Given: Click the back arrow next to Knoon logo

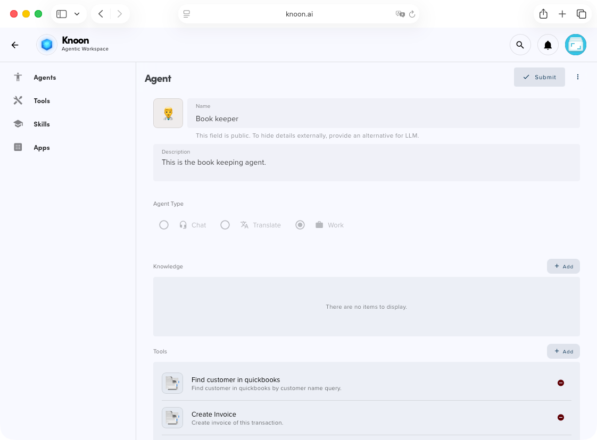Looking at the screenshot, I should pos(15,45).
